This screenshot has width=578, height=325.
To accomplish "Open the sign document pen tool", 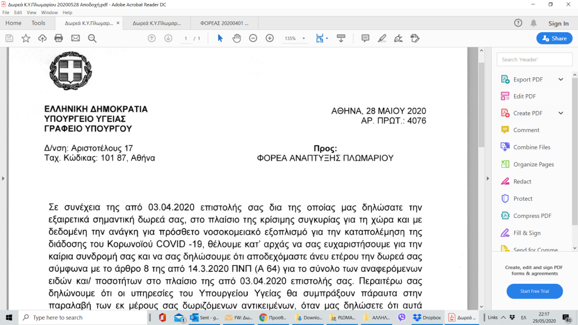I will point(399,38).
